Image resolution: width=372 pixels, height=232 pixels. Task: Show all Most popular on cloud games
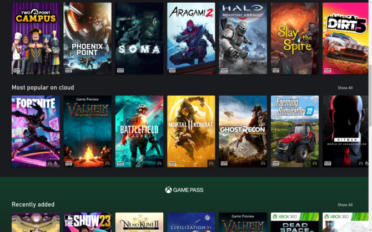tap(345, 87)
